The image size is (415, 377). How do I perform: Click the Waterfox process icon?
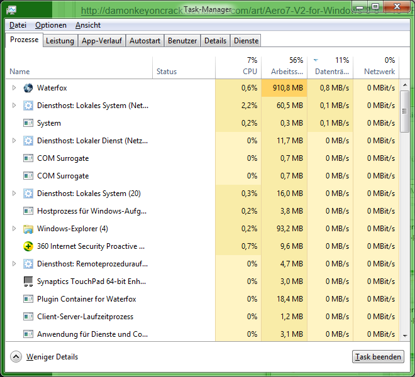point(28,88)
